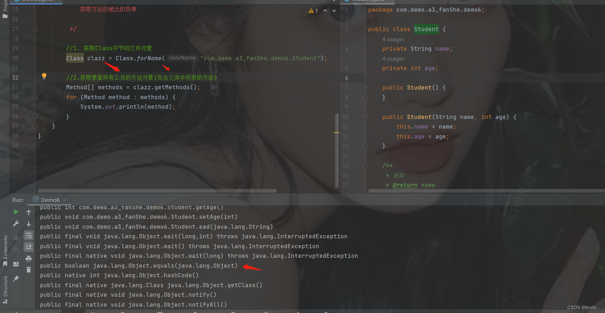
Task: Click the Structure icon in left stripe
Action: (x=5, y=301)
